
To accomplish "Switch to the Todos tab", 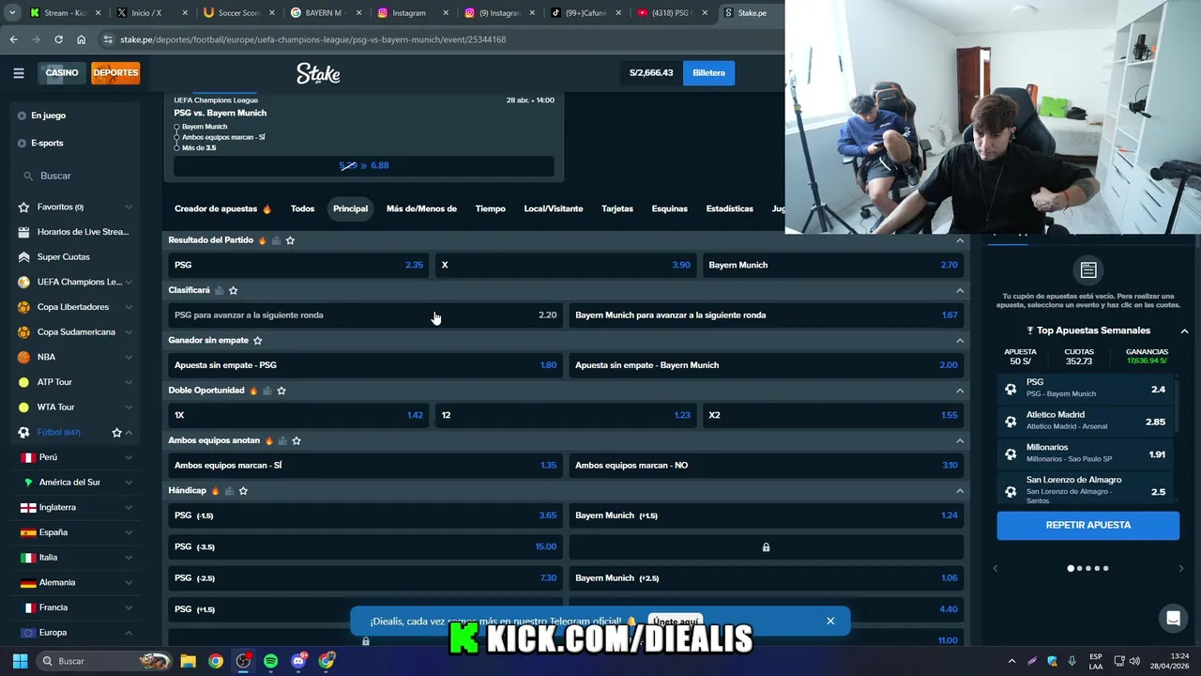I will (302, 208).
